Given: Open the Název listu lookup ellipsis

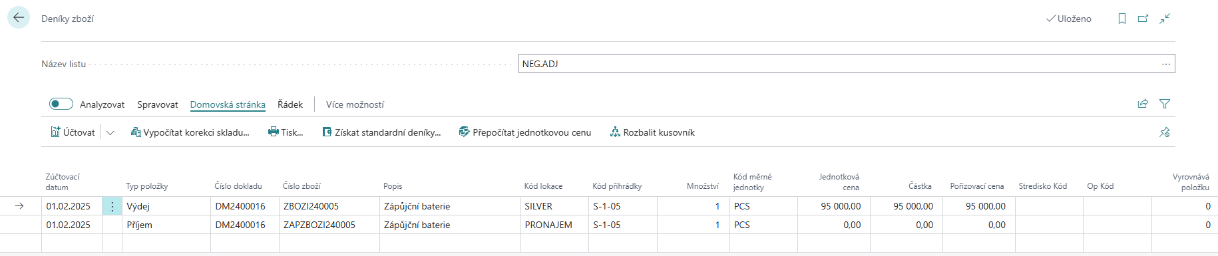Looking at the screenshot, I should (1166, 64).
